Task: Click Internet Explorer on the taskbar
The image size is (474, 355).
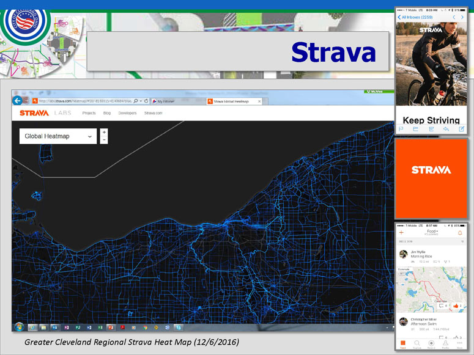Action: coord(32,328)
